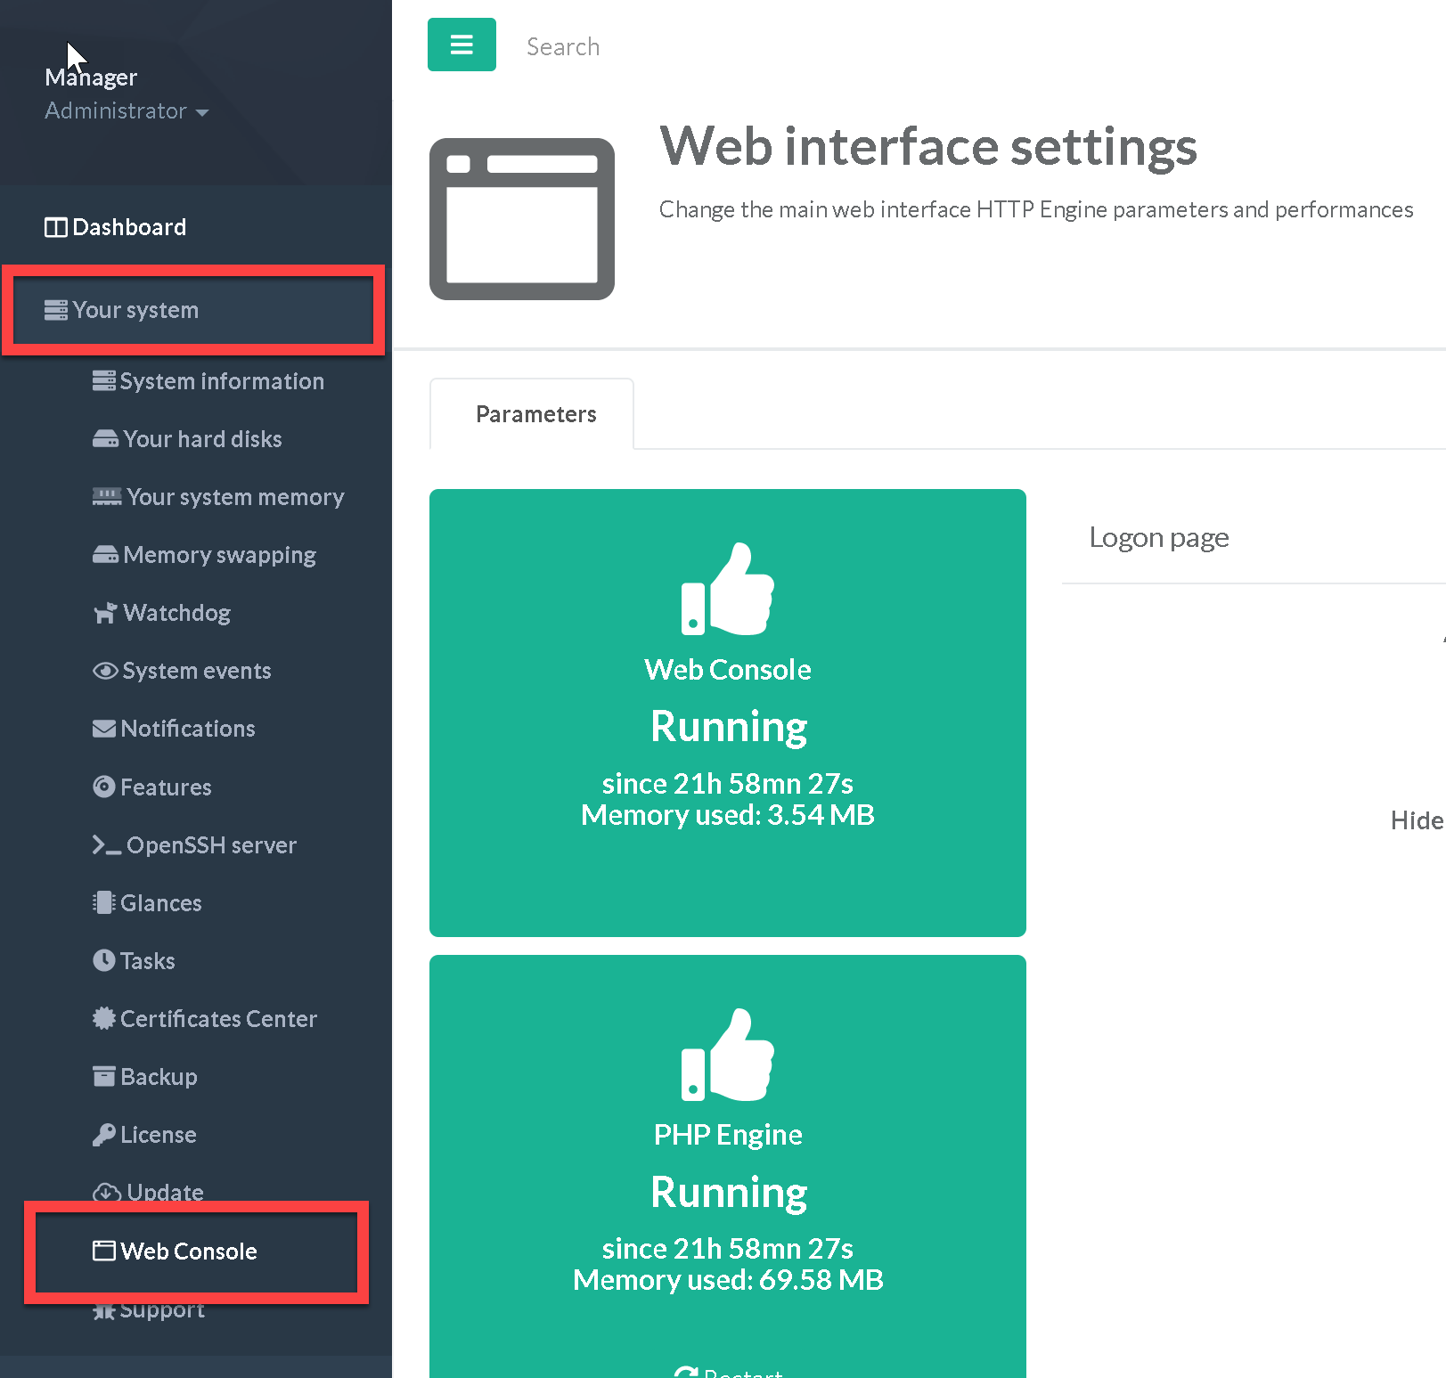1446x1378 pixels.
Task: Select the Parameters tab
Action: tap(535, 414)
